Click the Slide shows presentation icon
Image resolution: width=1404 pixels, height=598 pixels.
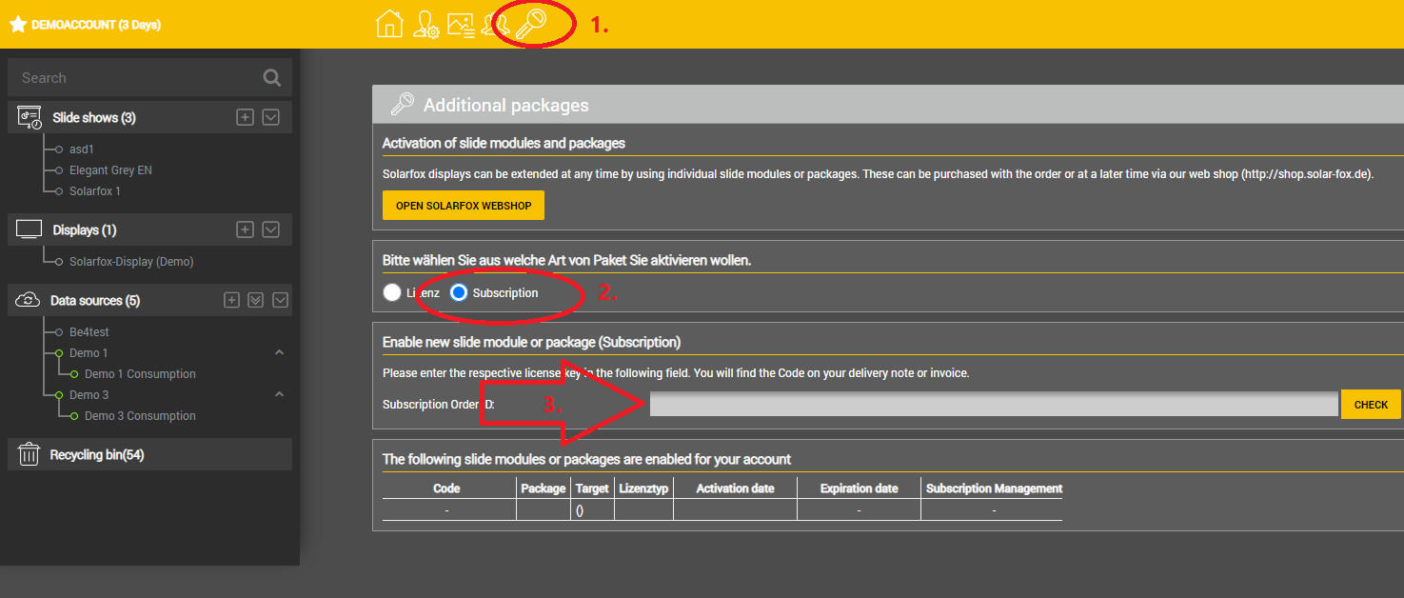pyautogui.click(x=30, y=117)
